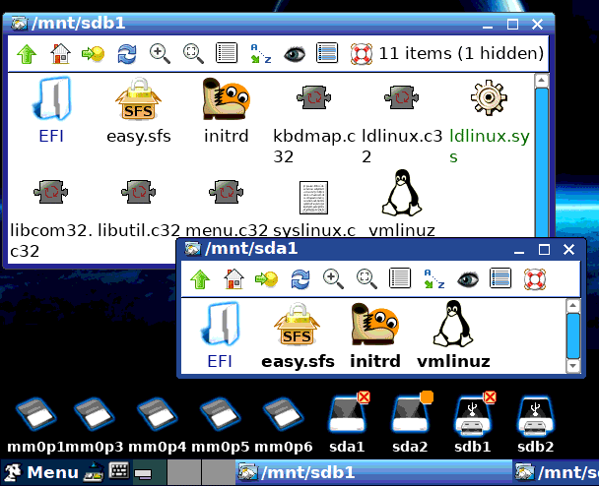Click taskbar show-desktop icon
The height and width of the screenshot is (486, 599).
click(143, 474)
